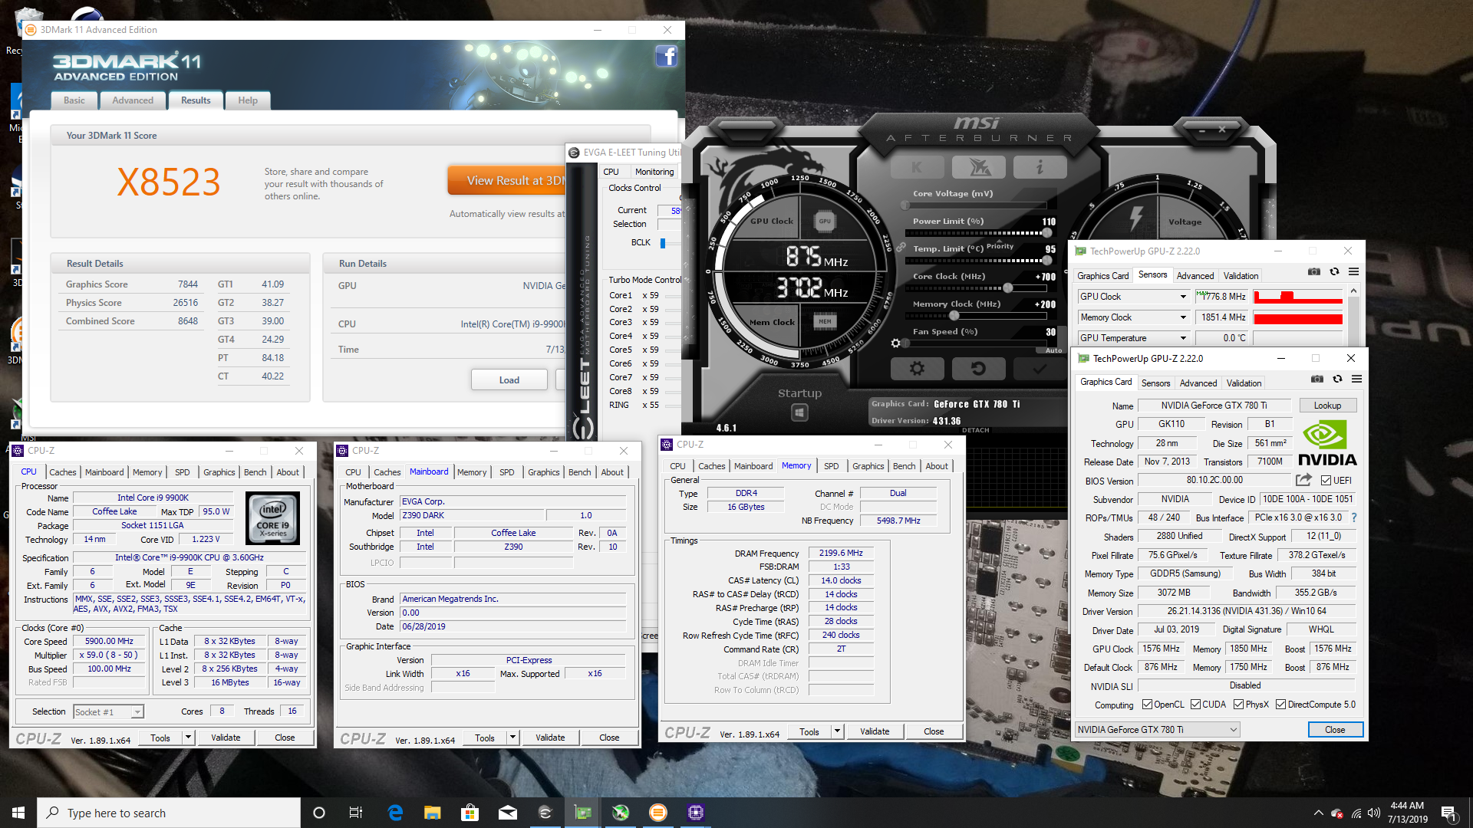Image resolution: width=1473 pixels, height=828 pixels.
Task: Open Microsoft Edge from taskbar
Action: pos(395,813)
